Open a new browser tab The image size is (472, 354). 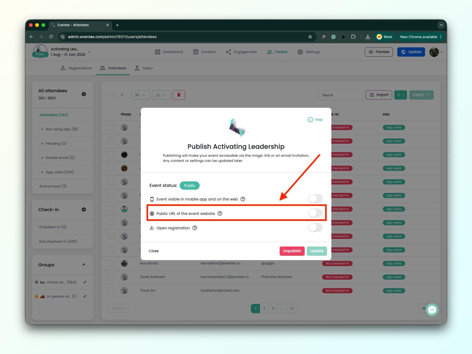click(117, 25)
